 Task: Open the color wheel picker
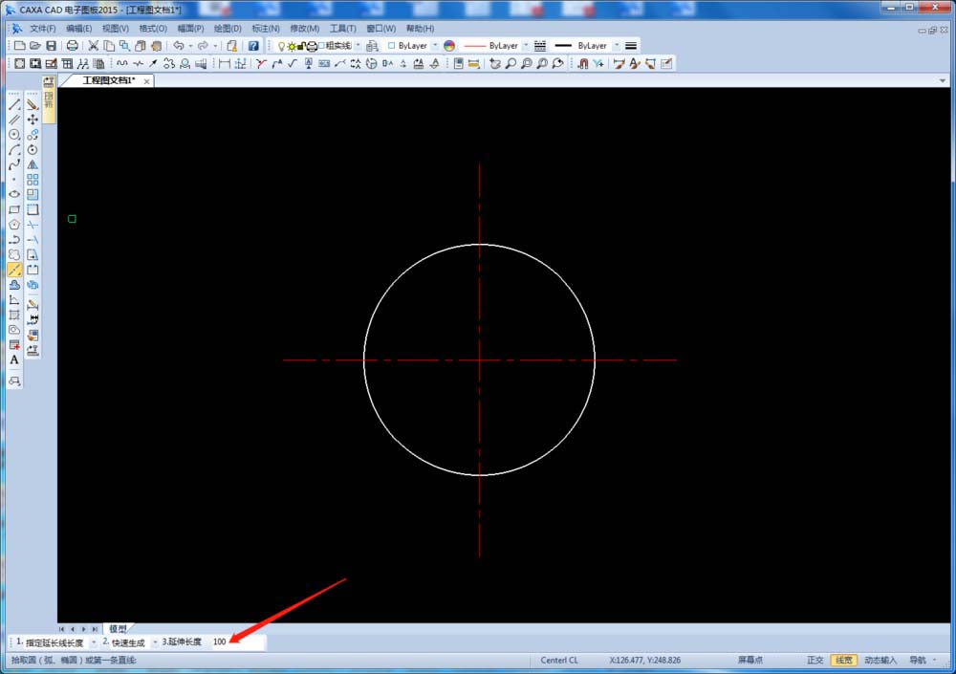[449, 46]
